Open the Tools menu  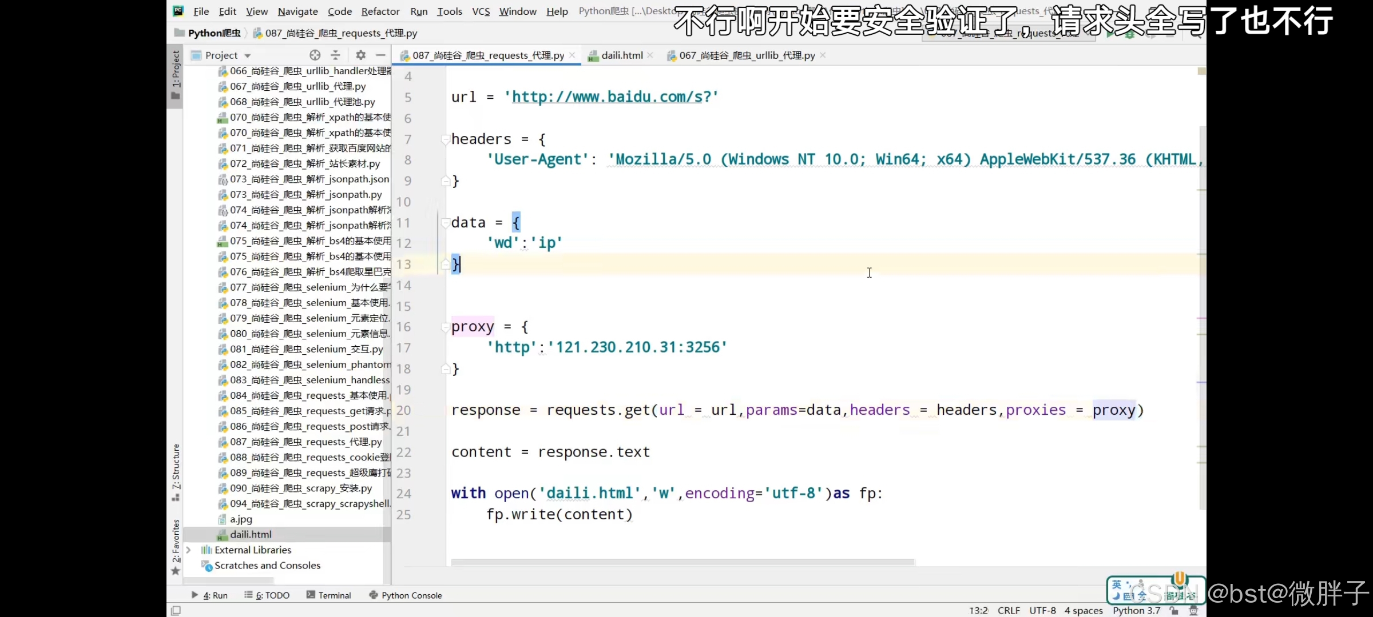[450, 11]
